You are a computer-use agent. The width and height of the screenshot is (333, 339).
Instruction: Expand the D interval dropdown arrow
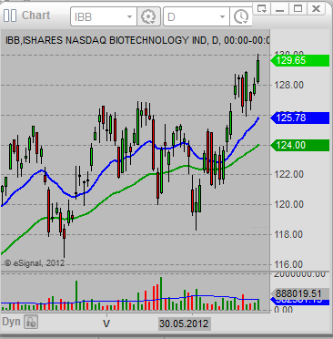pos(222,16)
